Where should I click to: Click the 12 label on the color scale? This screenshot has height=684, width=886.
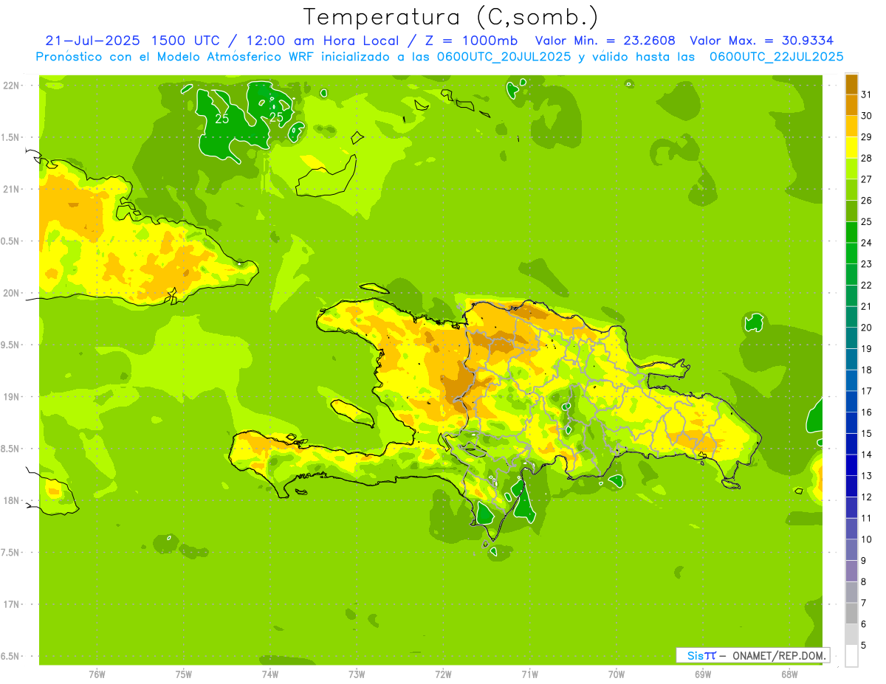866,497
